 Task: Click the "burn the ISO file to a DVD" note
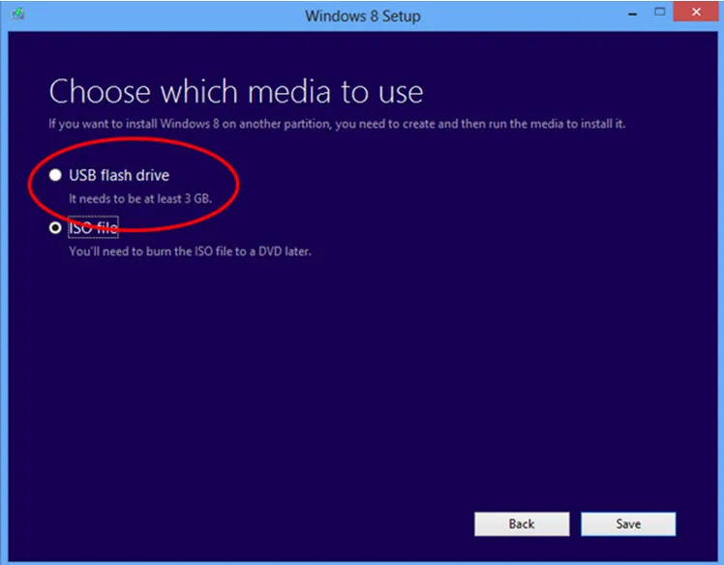click(x=190, y=251)
